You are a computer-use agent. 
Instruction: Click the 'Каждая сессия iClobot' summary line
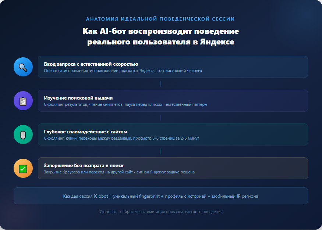coord(160,196)
